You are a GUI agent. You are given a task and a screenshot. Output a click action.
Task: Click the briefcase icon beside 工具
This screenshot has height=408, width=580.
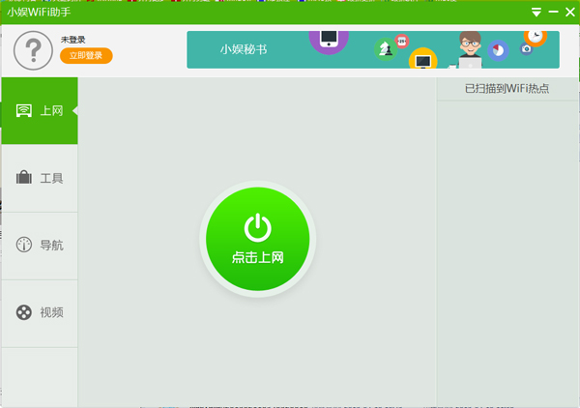pyautogui.click(x=24, y=178)
